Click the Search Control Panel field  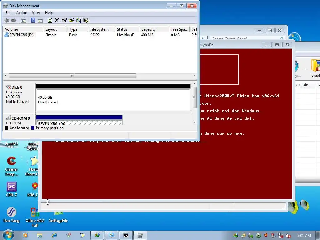tap(247, 38)
